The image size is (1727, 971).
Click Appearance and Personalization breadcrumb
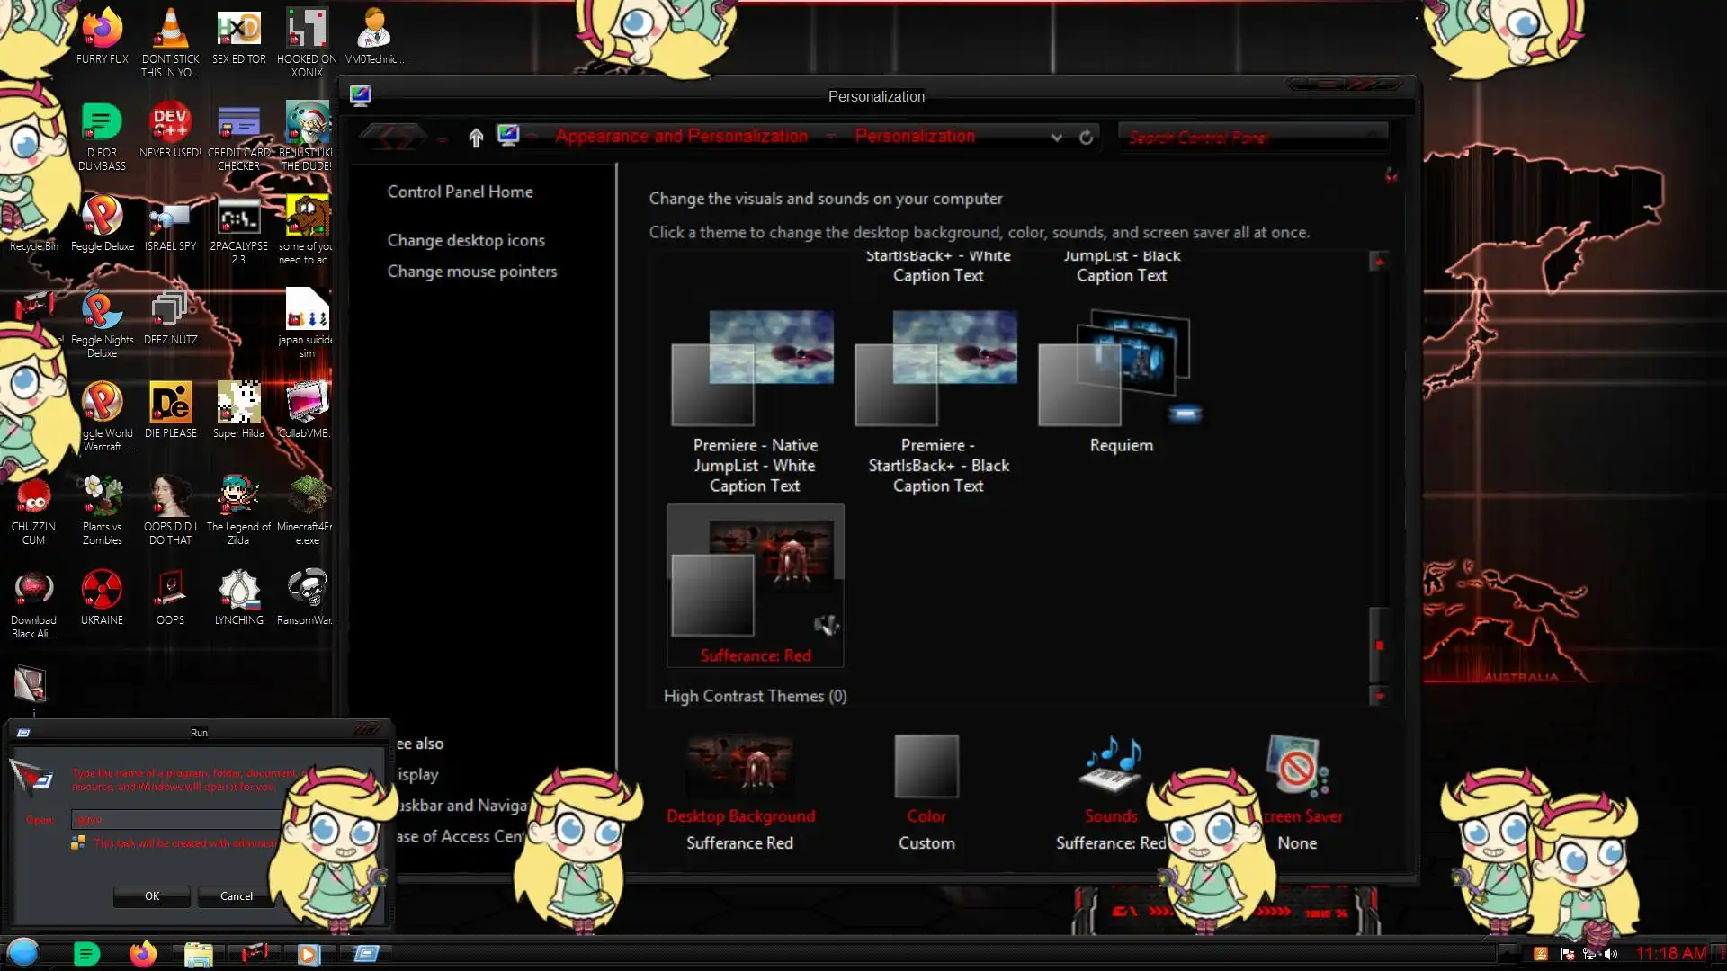point(681,137)
